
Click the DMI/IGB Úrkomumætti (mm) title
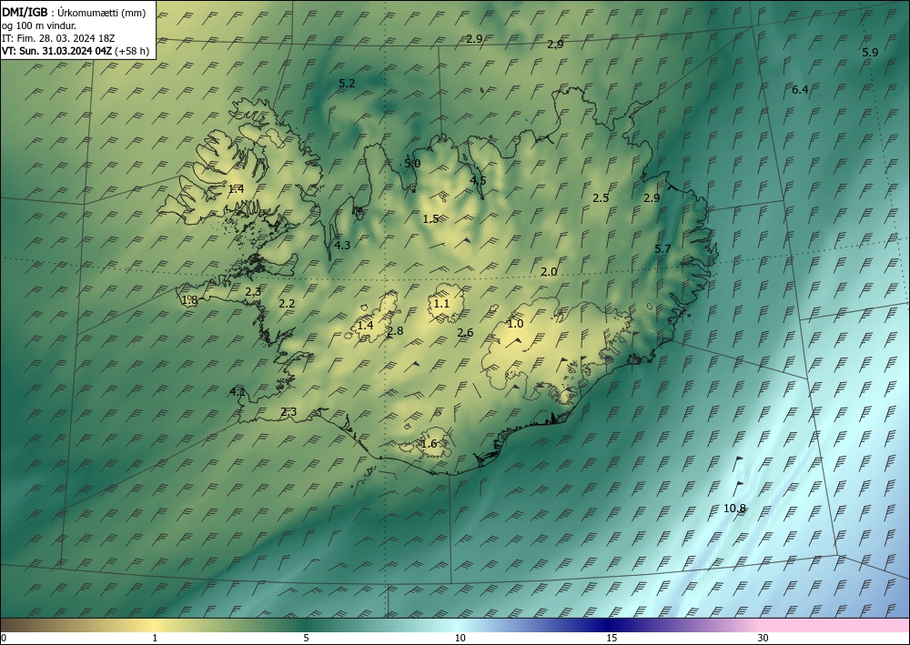74,13
